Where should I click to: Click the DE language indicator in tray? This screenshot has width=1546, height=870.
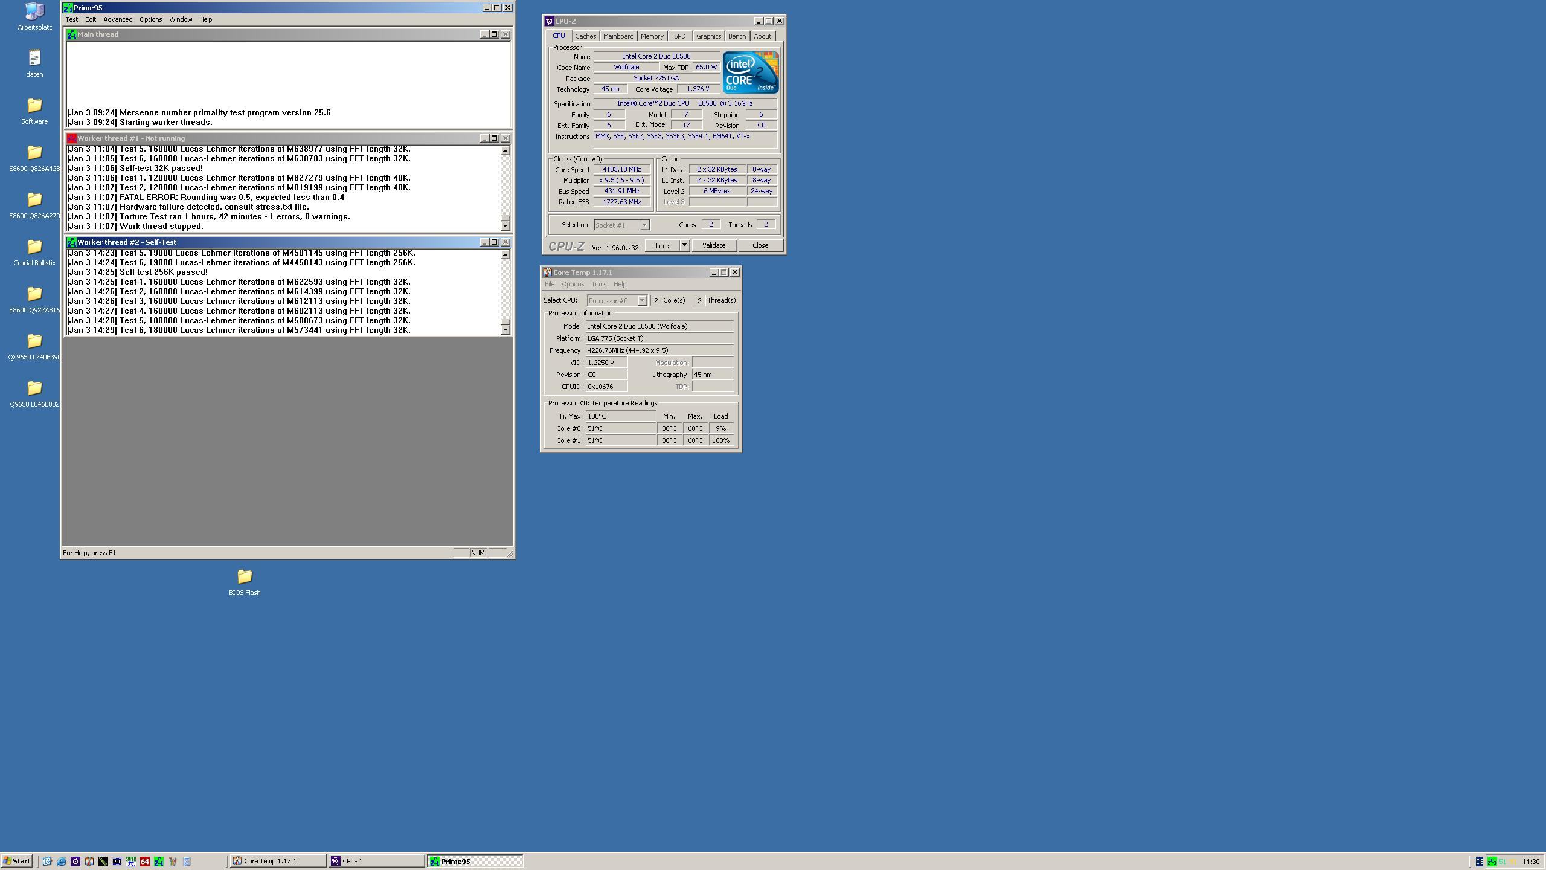point(1480,862)
